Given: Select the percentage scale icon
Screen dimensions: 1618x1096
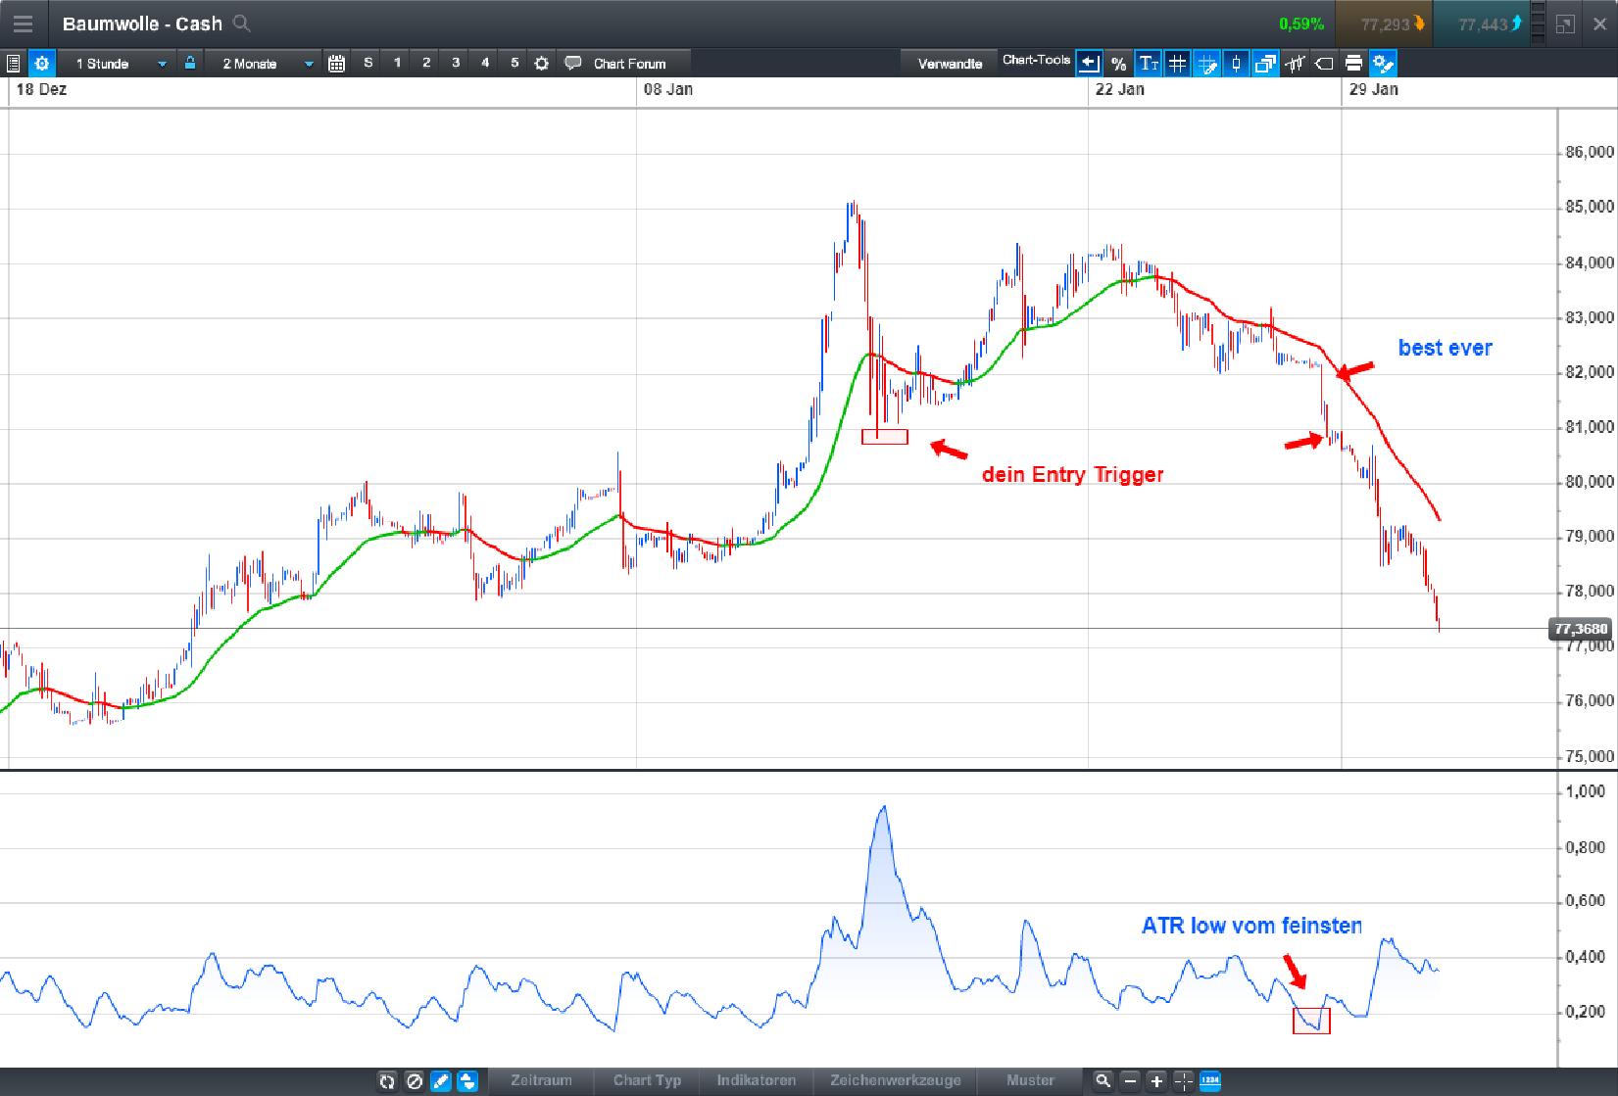Looking at the screenshot, I should (x=1118, y=63).
